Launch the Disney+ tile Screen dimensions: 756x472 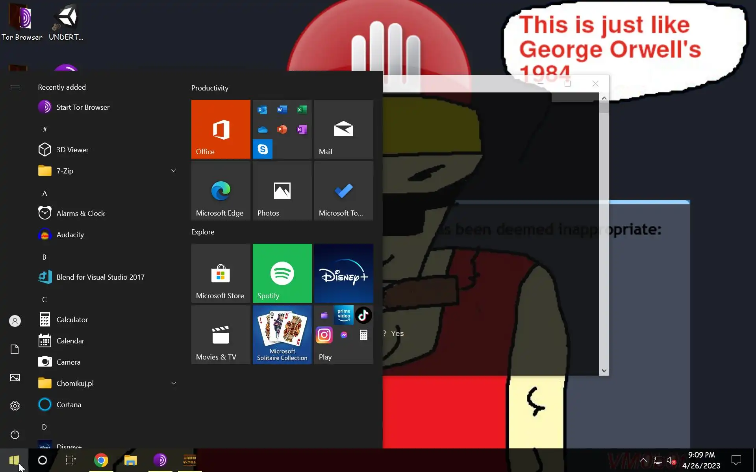coord(343,273)
